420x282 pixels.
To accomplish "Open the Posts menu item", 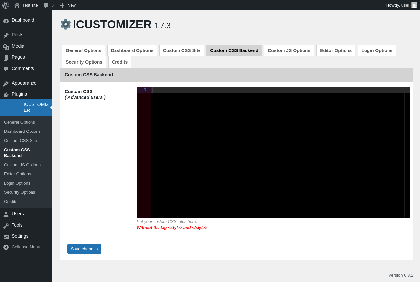I will click(x=26, y=35).
